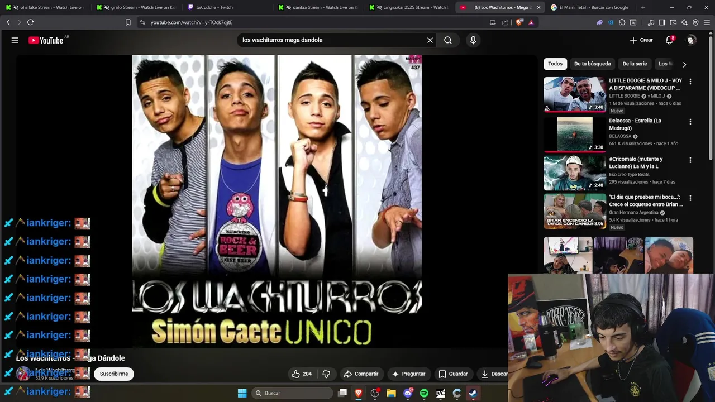Click the taskbar Buscar search box
This screenshot has height=402, width=715.
[292, 393]
